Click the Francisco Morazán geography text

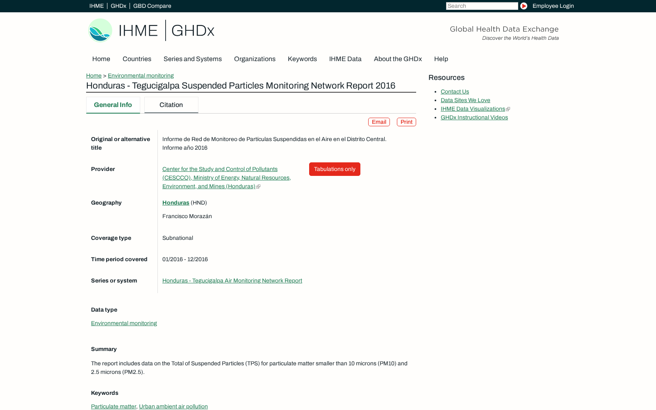tap(187, 216)
